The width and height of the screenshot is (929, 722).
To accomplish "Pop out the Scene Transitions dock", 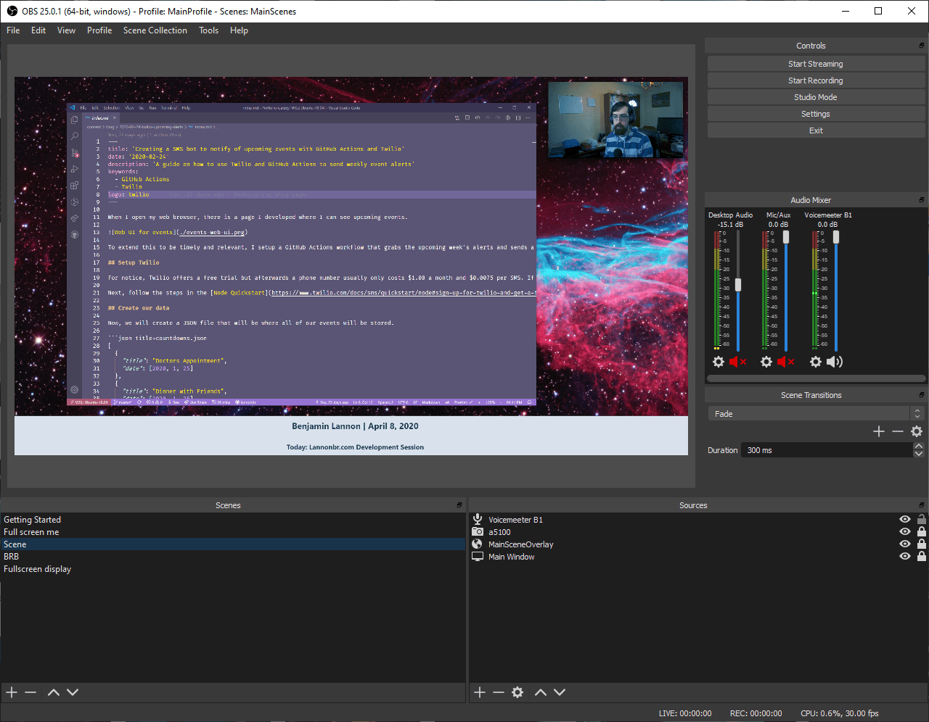I will click(x=922, y=395).
